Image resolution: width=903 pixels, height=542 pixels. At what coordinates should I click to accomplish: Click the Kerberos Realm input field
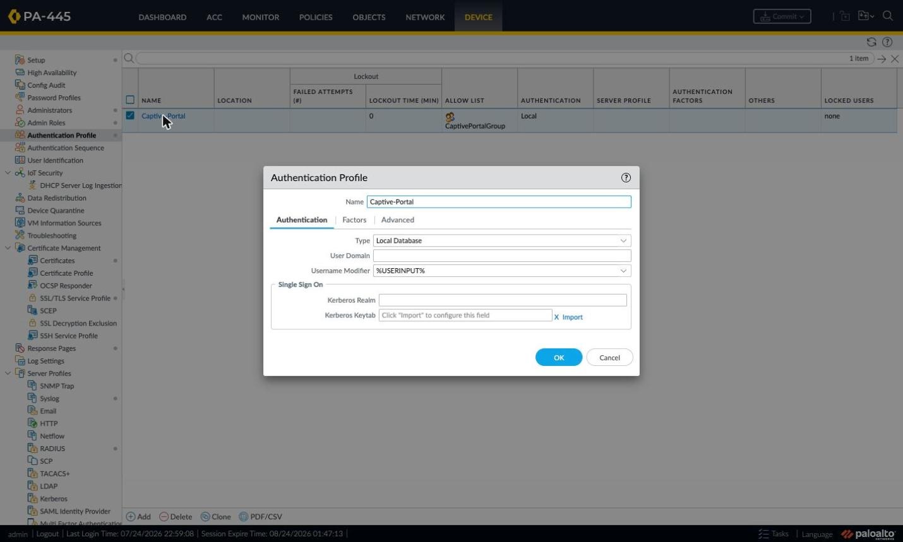(503, 300)
